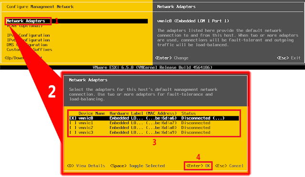Click the vmnic3 Disconnected status
This screenshot has width=305, height=177.
click(x=196, y=132)
